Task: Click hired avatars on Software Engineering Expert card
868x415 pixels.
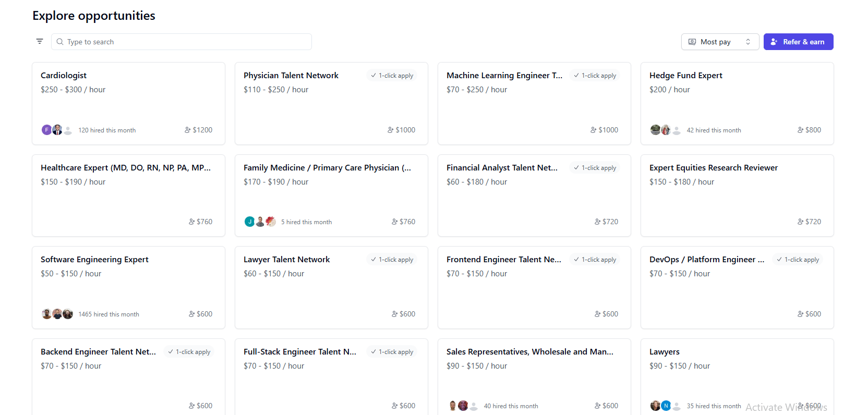Action: (x=57, y=314)
